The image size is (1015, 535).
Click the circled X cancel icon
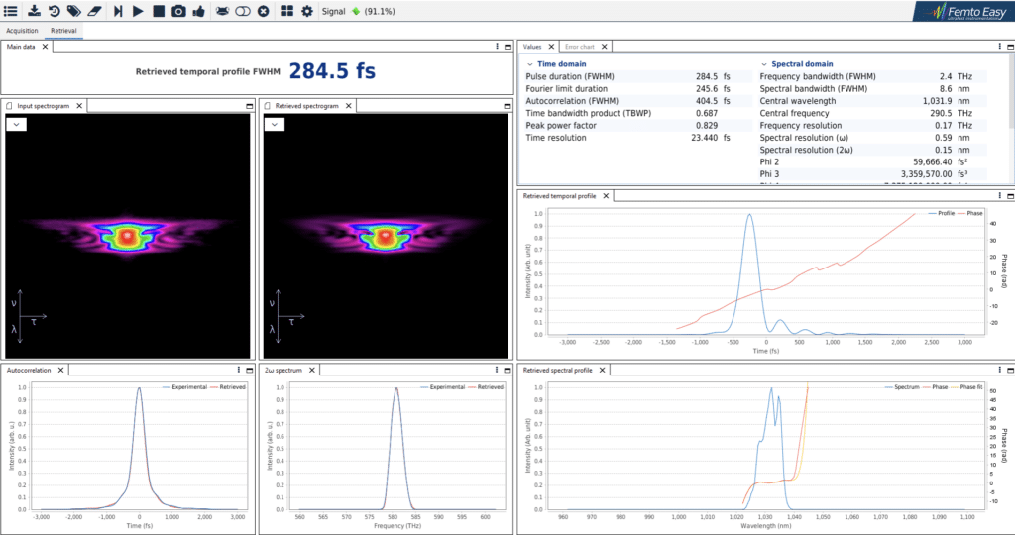263,11
